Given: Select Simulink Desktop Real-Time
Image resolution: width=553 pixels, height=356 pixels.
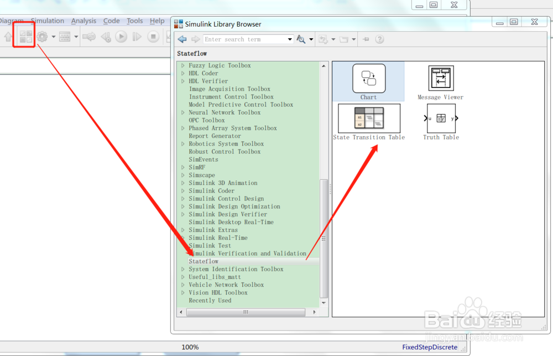Looking at the screenshot, I should click(231, 222).
